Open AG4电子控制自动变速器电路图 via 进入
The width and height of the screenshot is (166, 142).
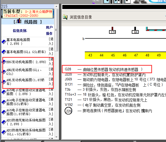point(51,102)
